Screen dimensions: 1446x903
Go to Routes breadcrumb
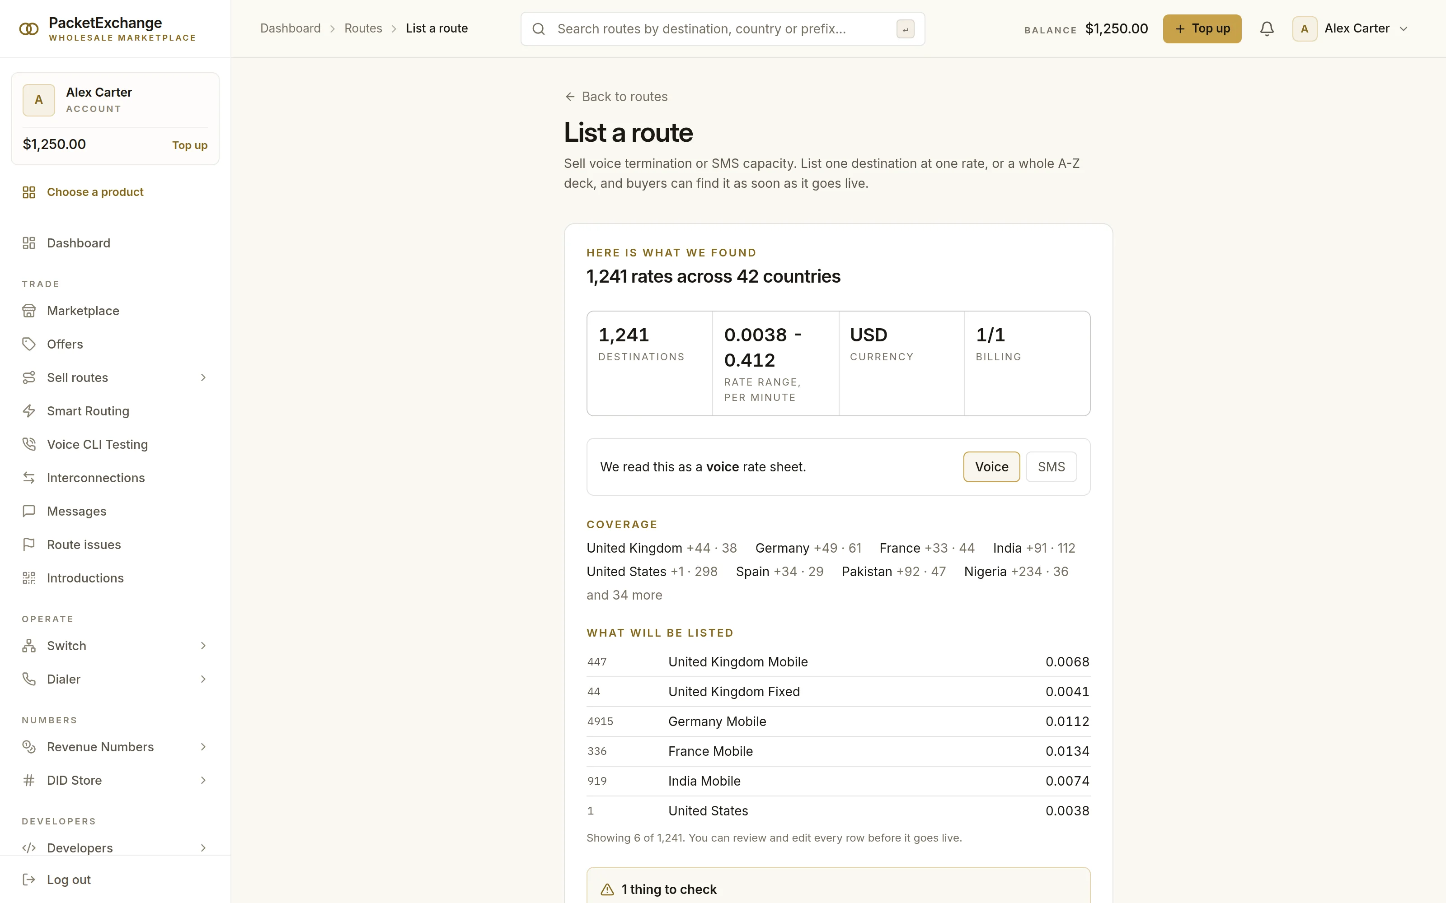(363, 28)
